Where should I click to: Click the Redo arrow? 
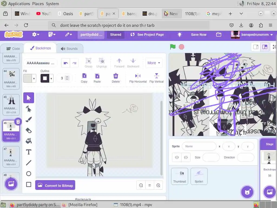pyautogui.click(x=74, y=63)
